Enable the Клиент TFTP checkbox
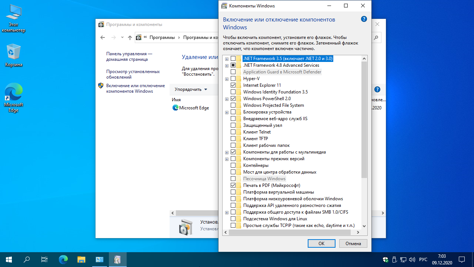 pos(233,139)
